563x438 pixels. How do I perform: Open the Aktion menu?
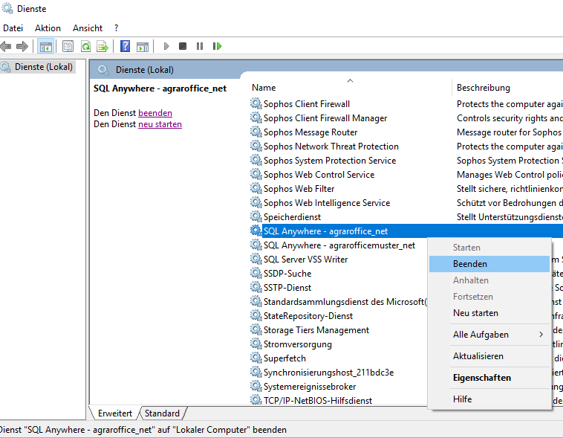click(48, 28)
